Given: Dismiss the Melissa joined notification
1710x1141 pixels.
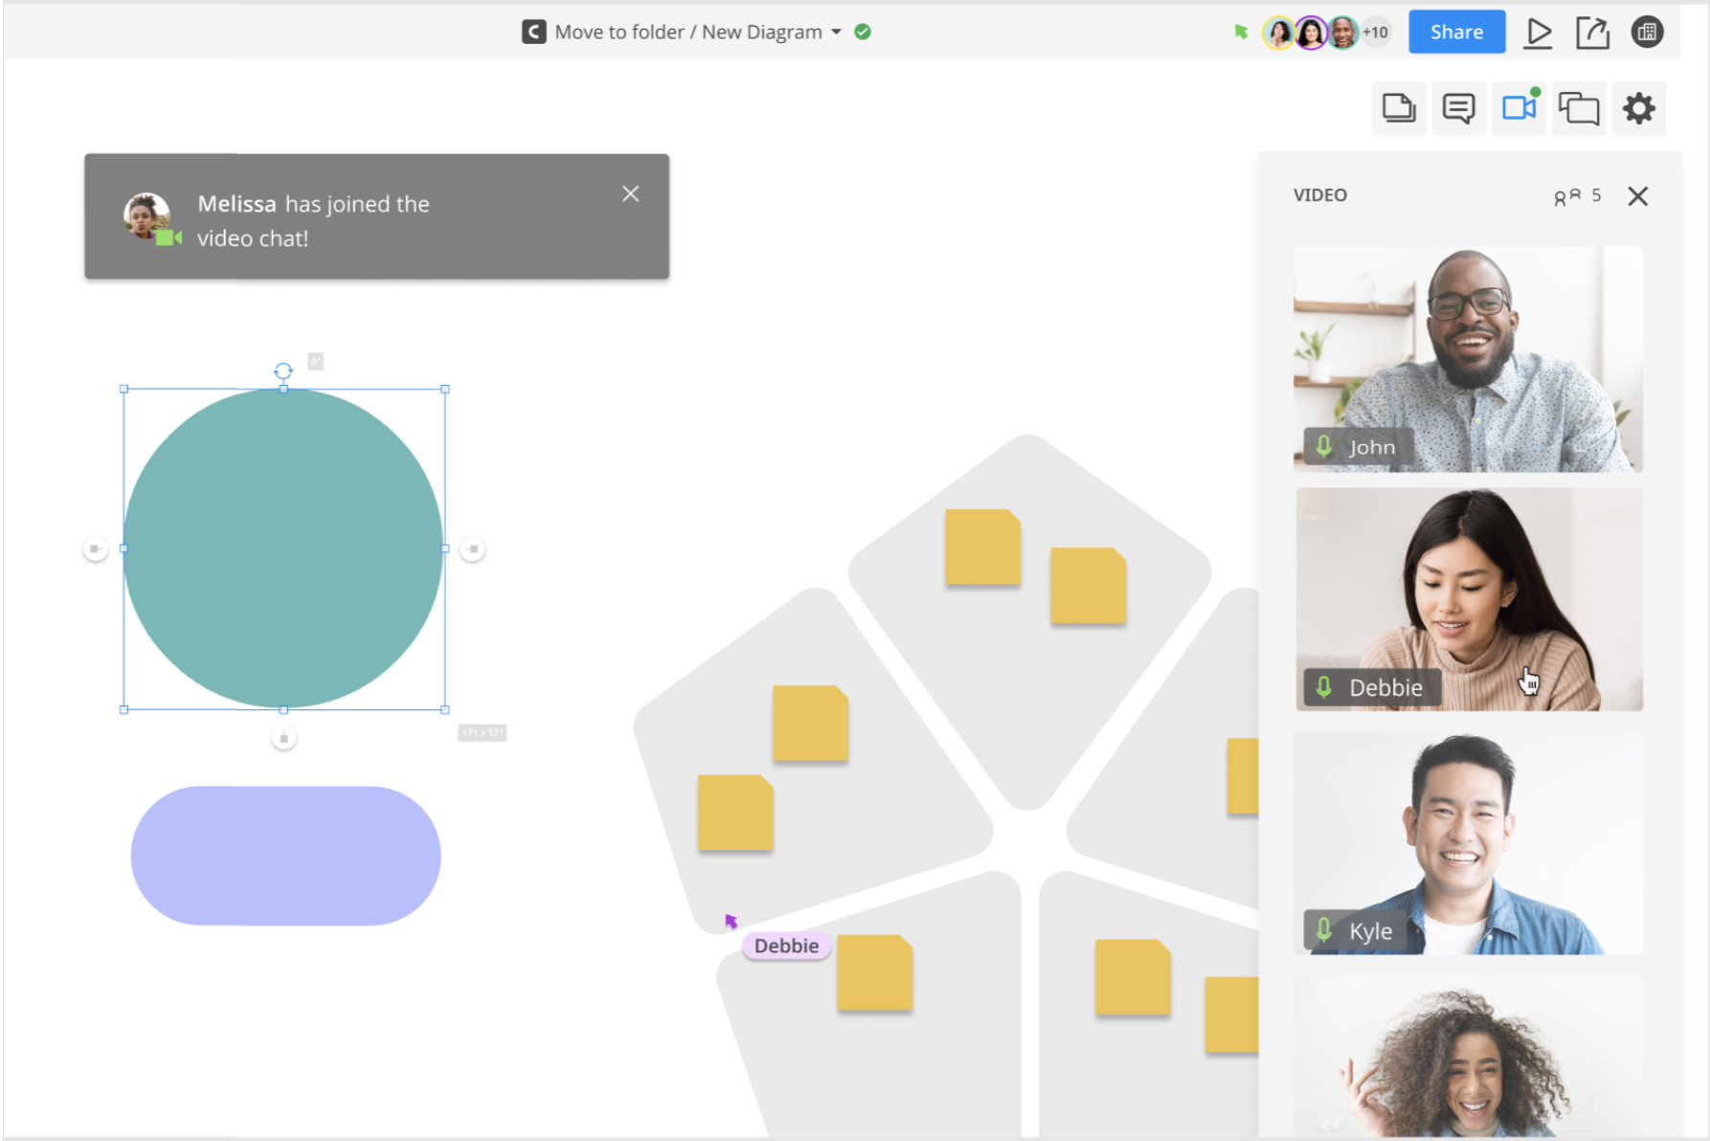Looking at the screenshot, I should coord(630,194).
